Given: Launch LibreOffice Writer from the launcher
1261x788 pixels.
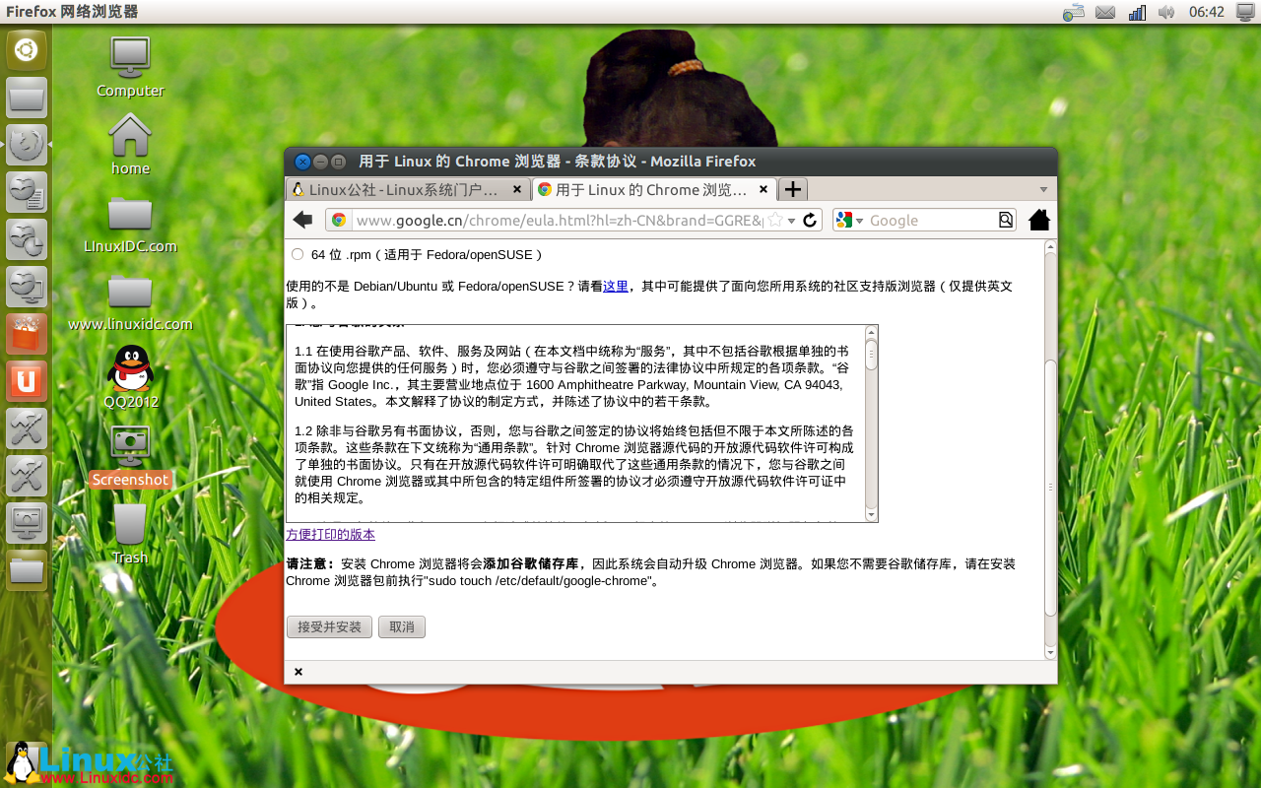Looking at the screenshot, I should [27, 192].
